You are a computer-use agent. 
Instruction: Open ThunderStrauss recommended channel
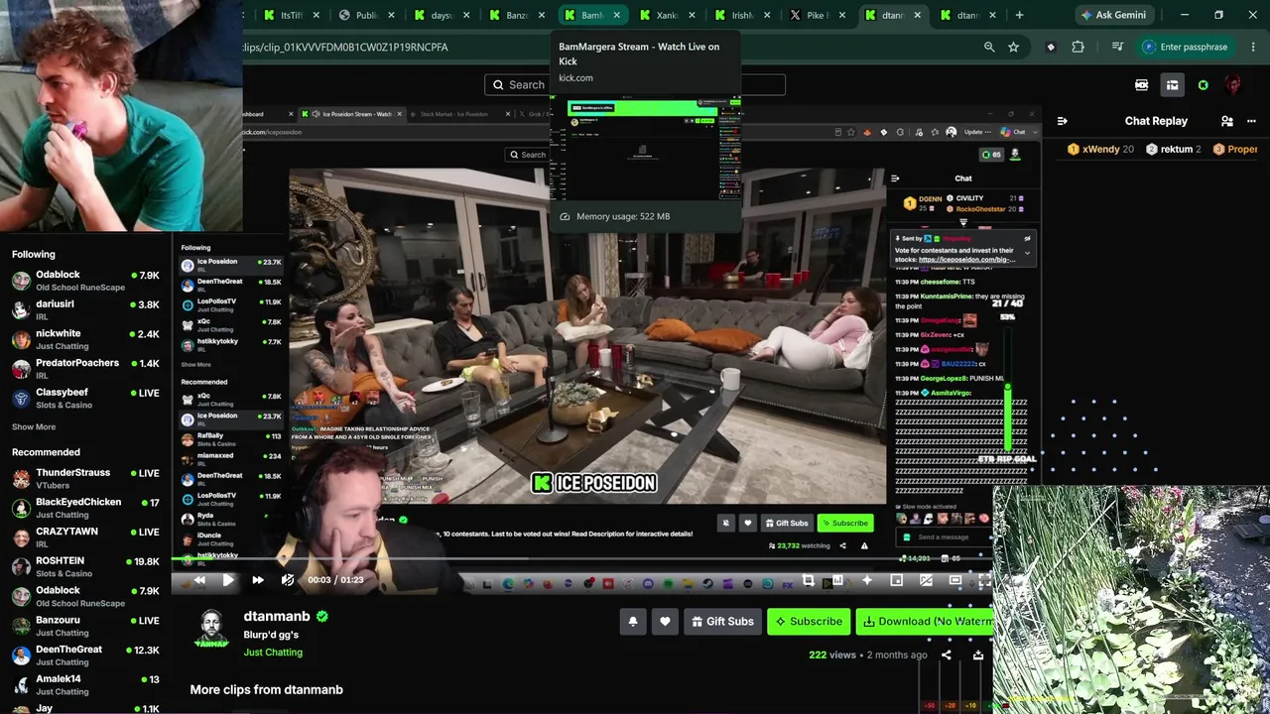(85, 479)
